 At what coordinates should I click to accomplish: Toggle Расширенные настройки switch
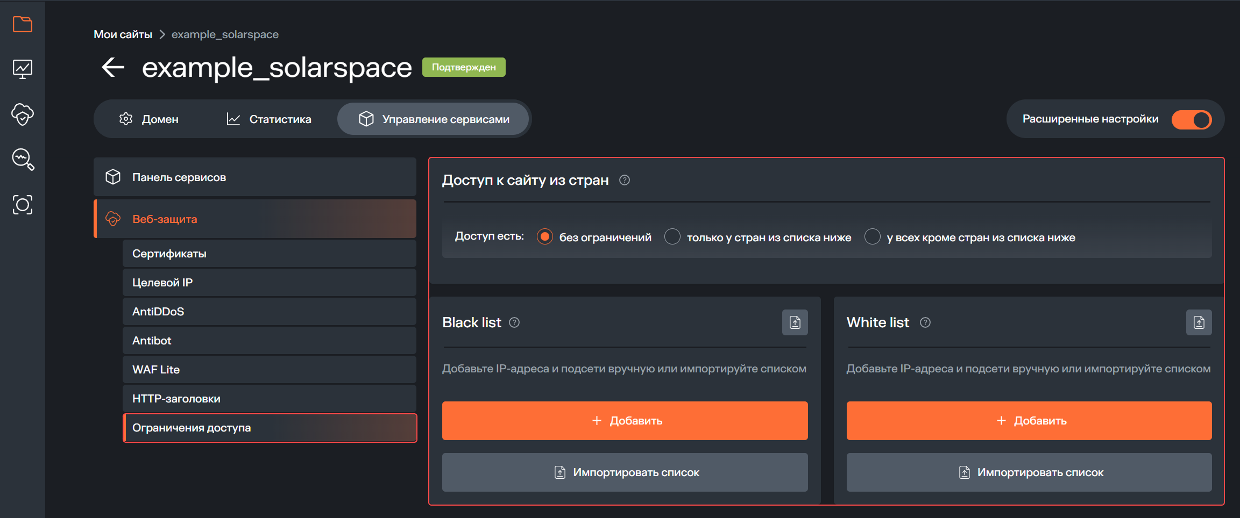pos(1191,119)
